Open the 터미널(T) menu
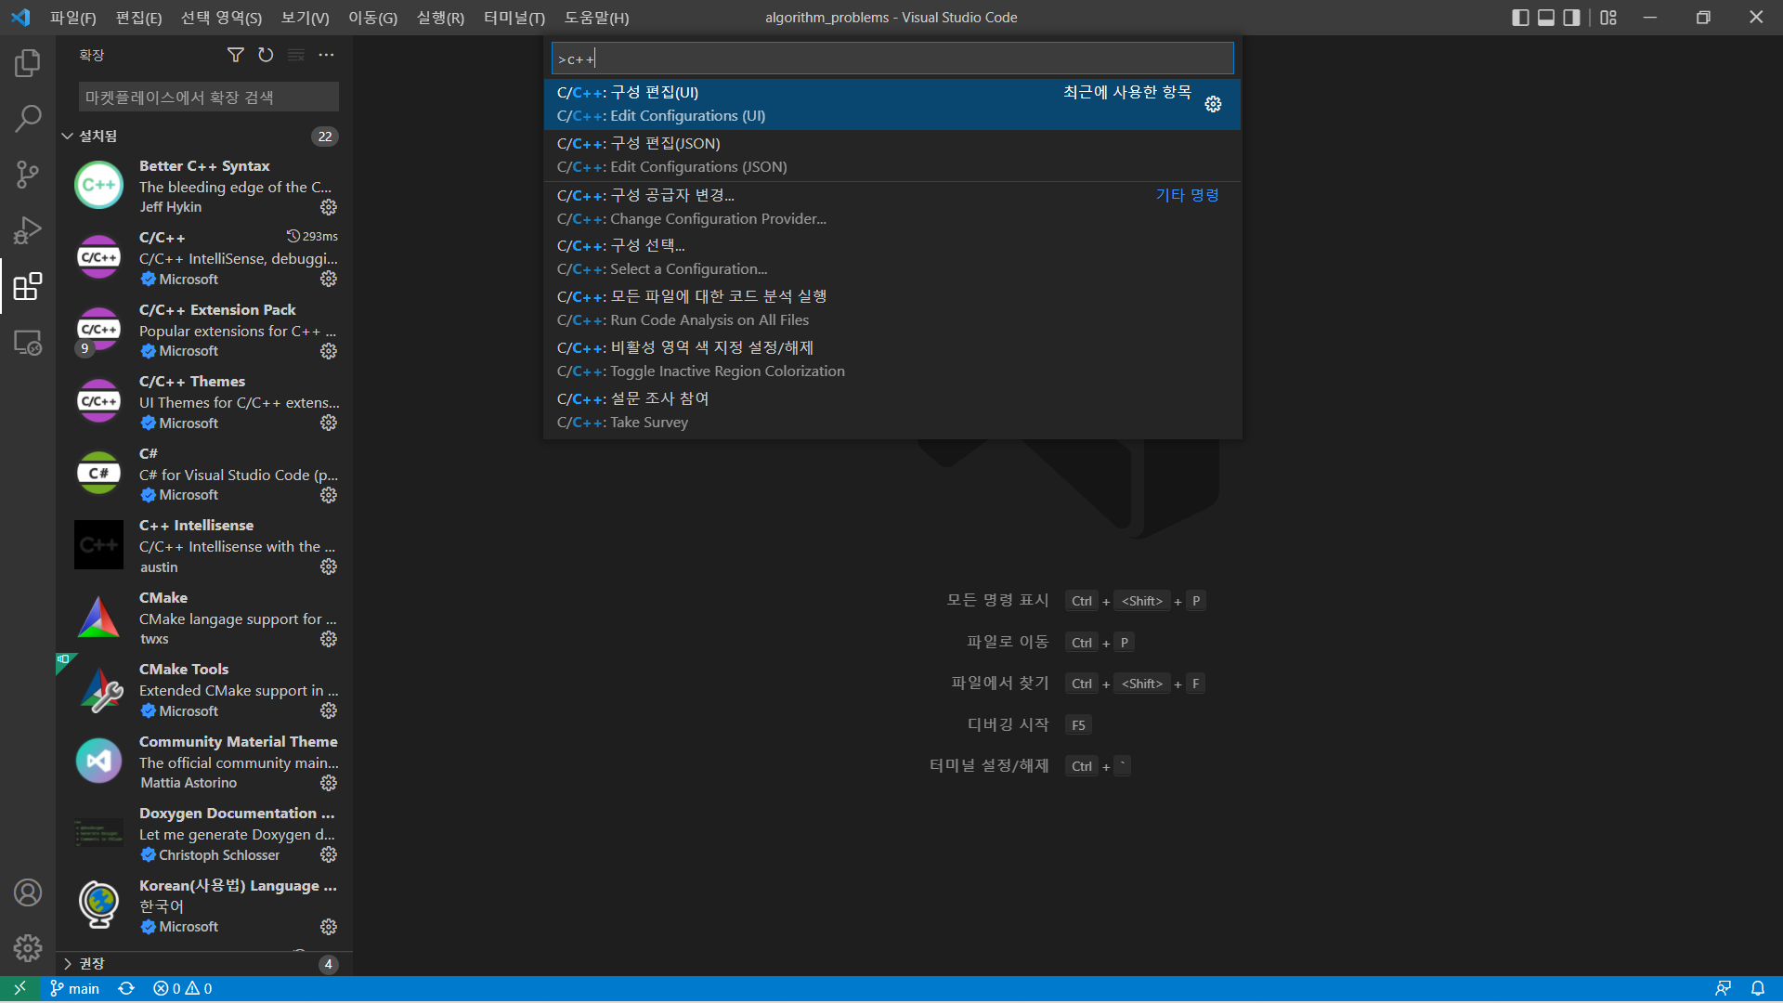1783x1003 pixels. [514, 18]
